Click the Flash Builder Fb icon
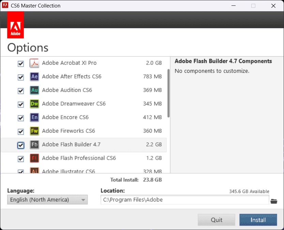 [34, 145]
